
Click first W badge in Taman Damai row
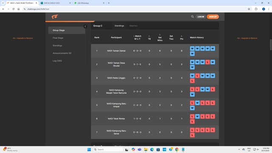tap(192, 48)
